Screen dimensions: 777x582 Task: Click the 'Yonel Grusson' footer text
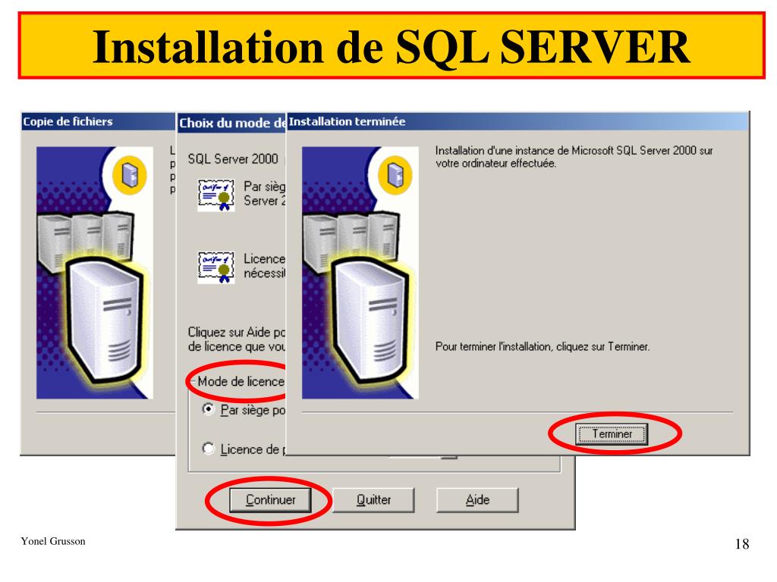[53, 541]
